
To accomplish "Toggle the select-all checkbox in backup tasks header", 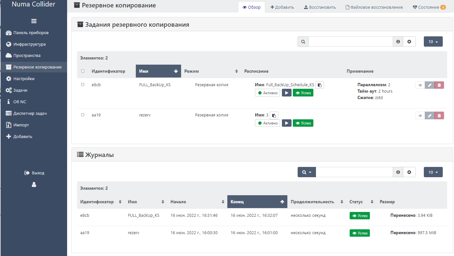I will pos(83,71).
